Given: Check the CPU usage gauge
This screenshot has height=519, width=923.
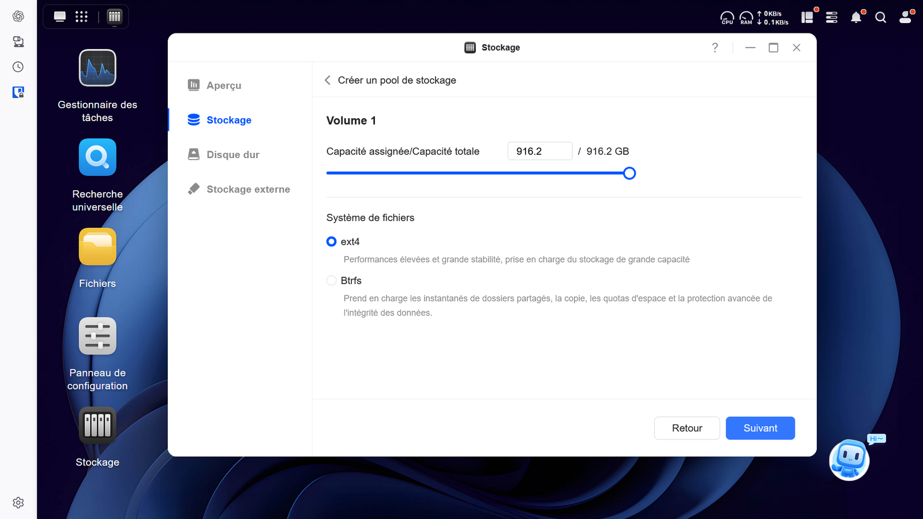Looking at the screenshot, I should click(727, 17).
